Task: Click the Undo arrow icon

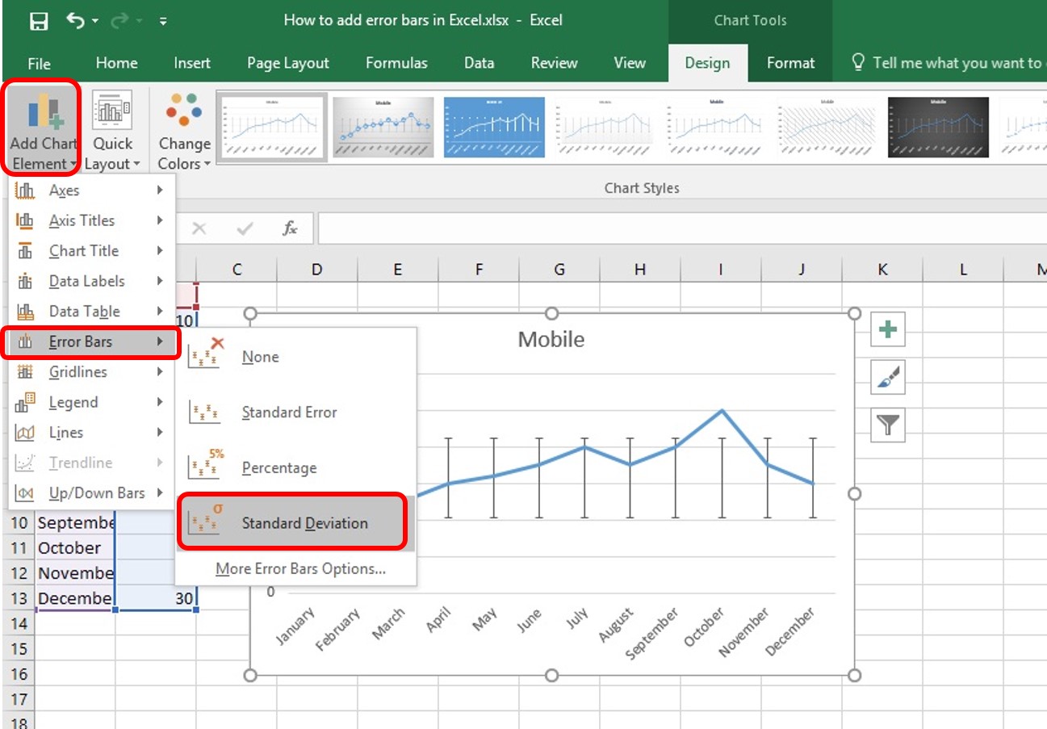Action: click(75, 21)
